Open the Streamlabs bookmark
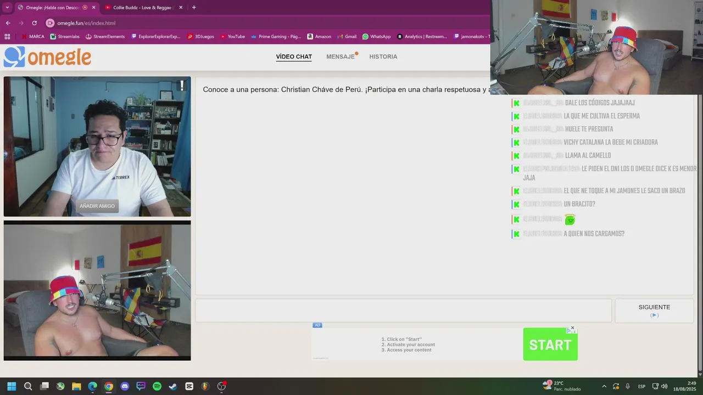This screenshot has width=703, height=395. (x=65, y=37)
